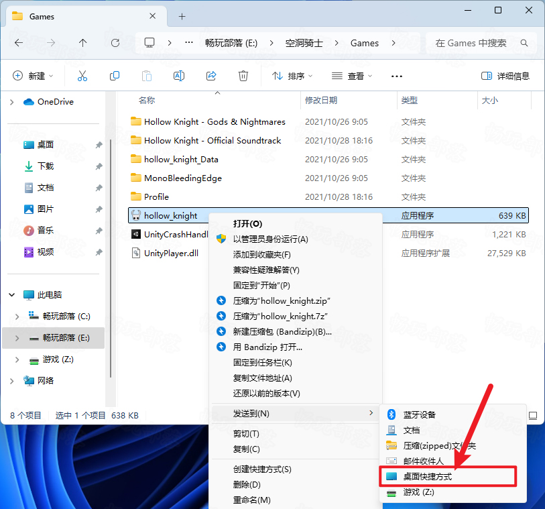Click the 畅玩部落 (E:) breadcrumb
This screenshot has height=509, width=545.
point(231,43)
